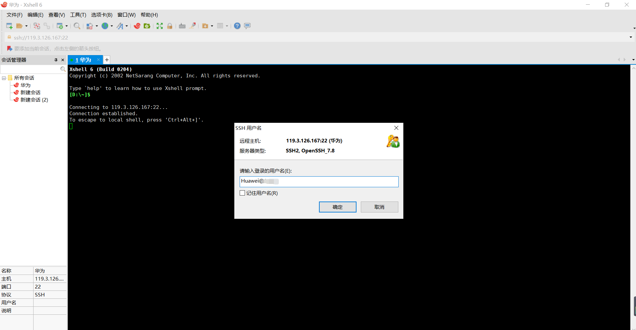Select the 新建会话 session
The image size is (636, 330).
(x=31, y=93)
